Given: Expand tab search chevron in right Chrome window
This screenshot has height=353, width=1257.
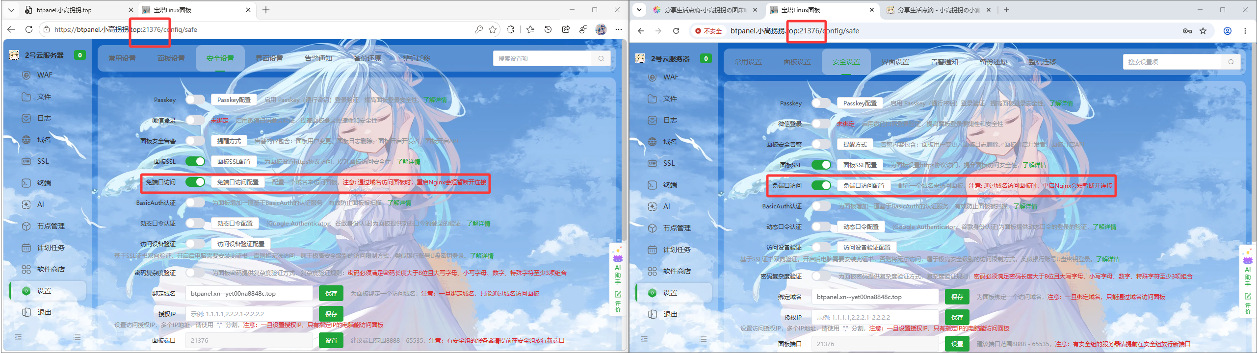Looking at the screenshot, I should click(x=639, y=10).
